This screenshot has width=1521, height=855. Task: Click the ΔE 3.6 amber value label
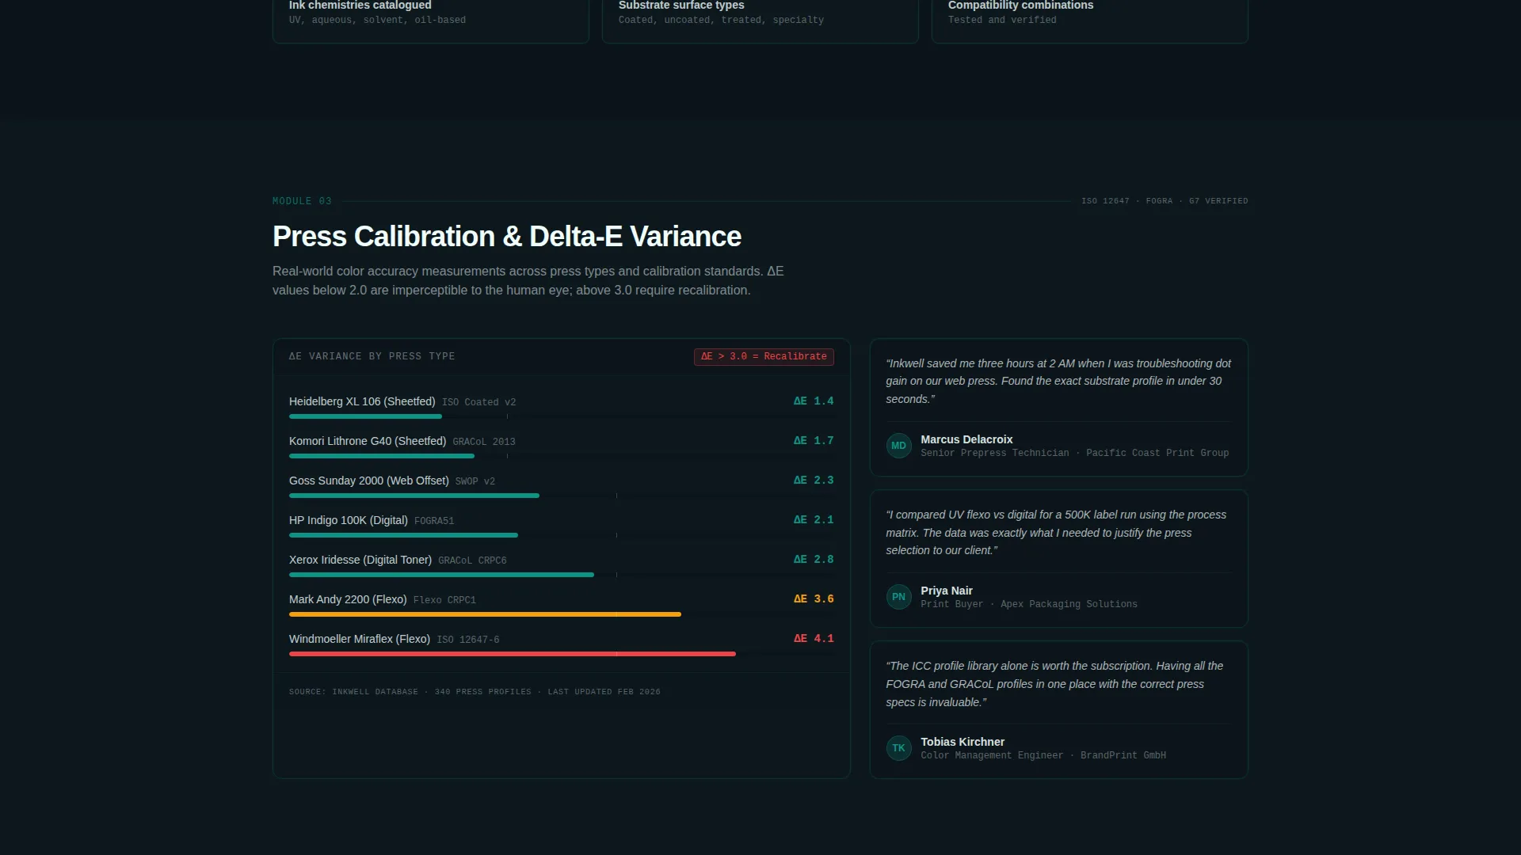tap(814, 599)
